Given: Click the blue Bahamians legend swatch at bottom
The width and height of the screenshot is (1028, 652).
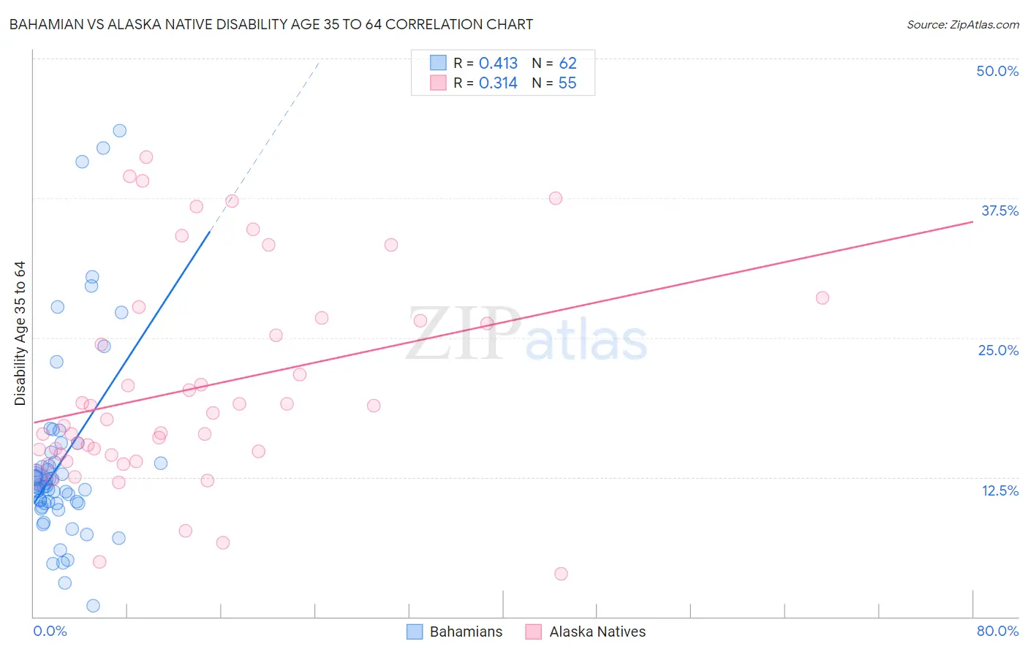Looking at the screenshot, I should [x=415, y=632].
